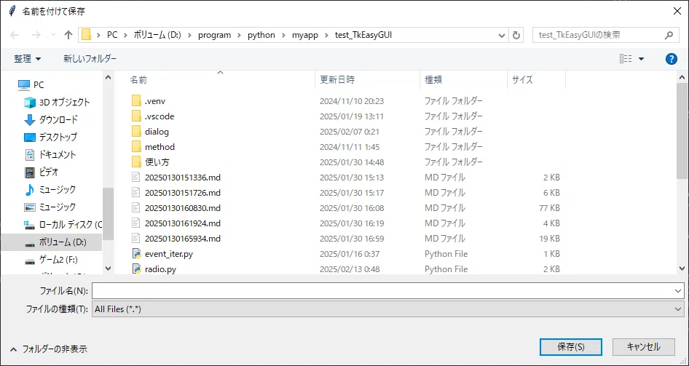Screen dimensions: 689x366
Task: Open the ファイルの種類 All Files combo box
Action: coord(388,309)
